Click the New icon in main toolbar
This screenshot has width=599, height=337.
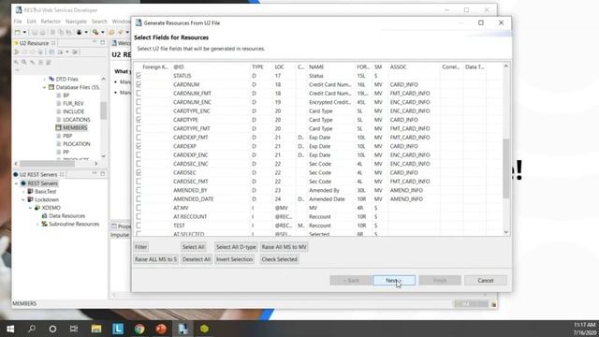click(x=17, y=33)
